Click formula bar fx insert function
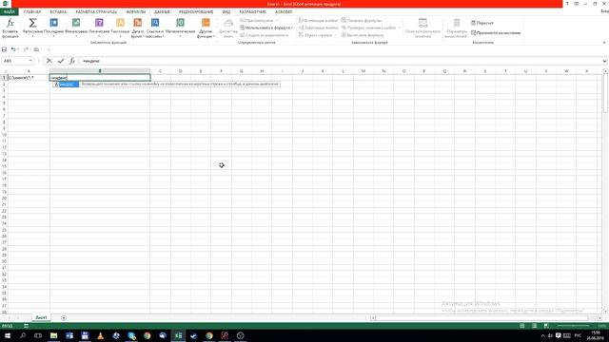This screenshot has width=609, height=342. (72, 61)
